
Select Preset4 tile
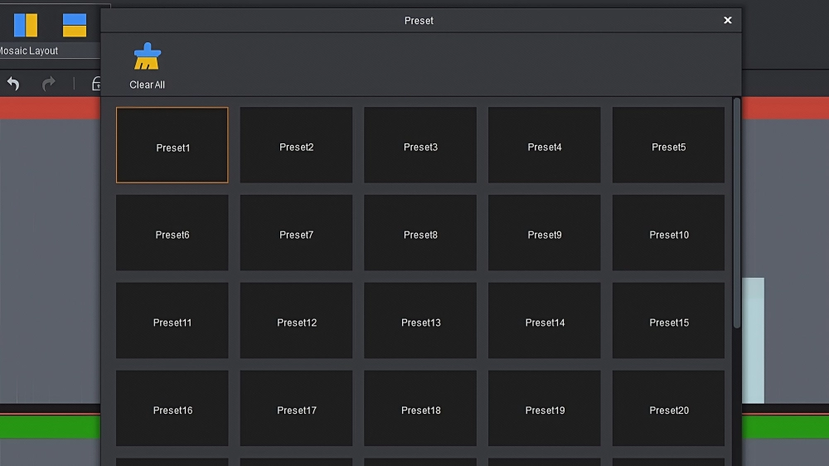tap(544, 145)
